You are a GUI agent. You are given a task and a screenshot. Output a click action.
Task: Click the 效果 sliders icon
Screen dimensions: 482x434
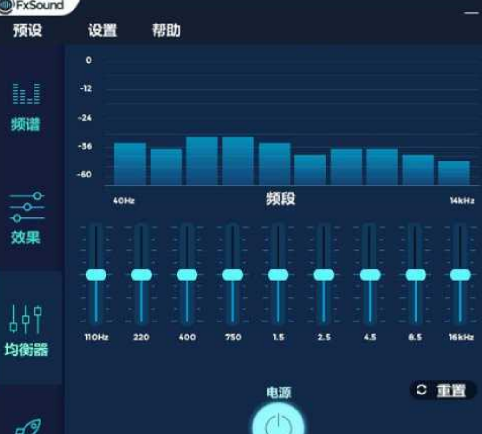[27, 207]
